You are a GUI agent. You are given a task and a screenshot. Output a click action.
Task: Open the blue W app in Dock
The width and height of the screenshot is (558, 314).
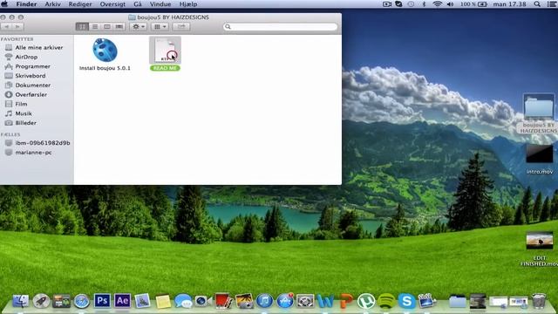[x=325, y=302]
